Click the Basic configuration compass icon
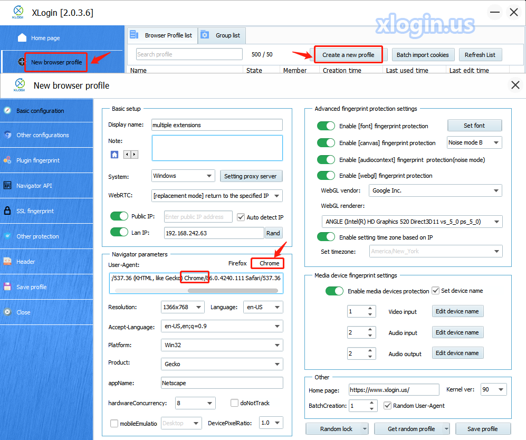 pos(7,110)
